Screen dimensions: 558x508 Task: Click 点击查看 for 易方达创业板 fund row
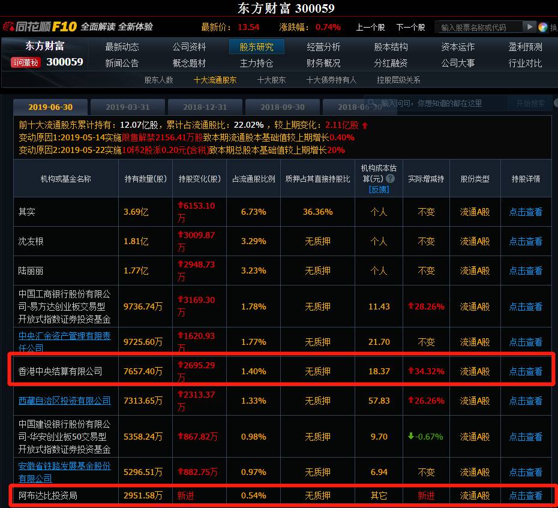[526, 306]
